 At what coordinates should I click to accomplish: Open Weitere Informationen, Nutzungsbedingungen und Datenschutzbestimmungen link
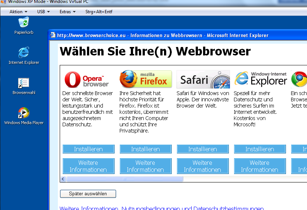tap(161, 208)
